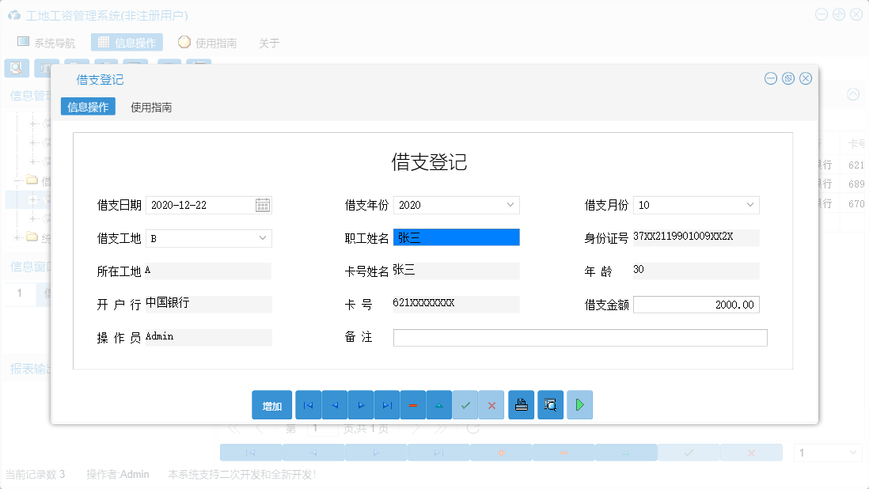Open print preview from the toolbar
Viewport: 869px width, 489px height.
pyautogui.click(x=550, y=404)
